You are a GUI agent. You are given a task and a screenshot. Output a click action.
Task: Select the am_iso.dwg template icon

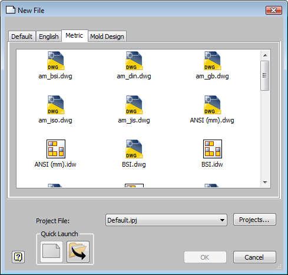(56, 105)
